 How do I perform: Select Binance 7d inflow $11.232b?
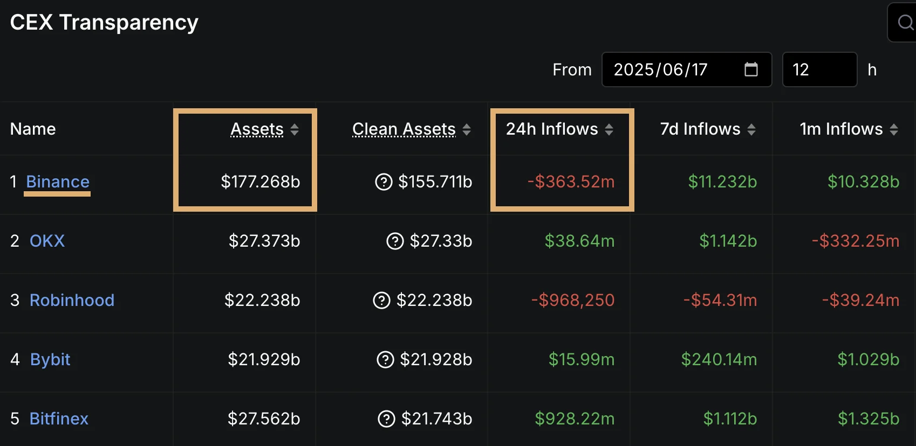tap(723, 182)
